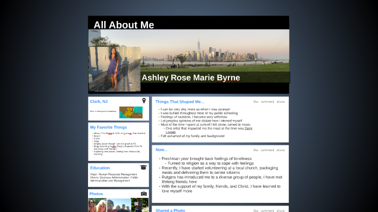378x212 pixels.
Task: Click "share" on Things That Shaped Me post
Action: 280,102
